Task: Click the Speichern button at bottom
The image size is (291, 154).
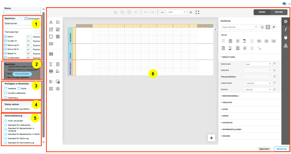Action: (264, 149)
